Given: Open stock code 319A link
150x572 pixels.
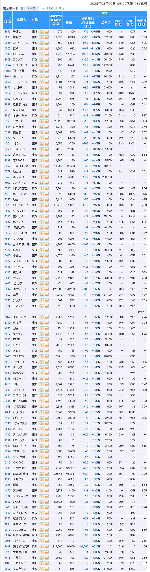Looking at the screenshot, I should [x=7, y=535].
